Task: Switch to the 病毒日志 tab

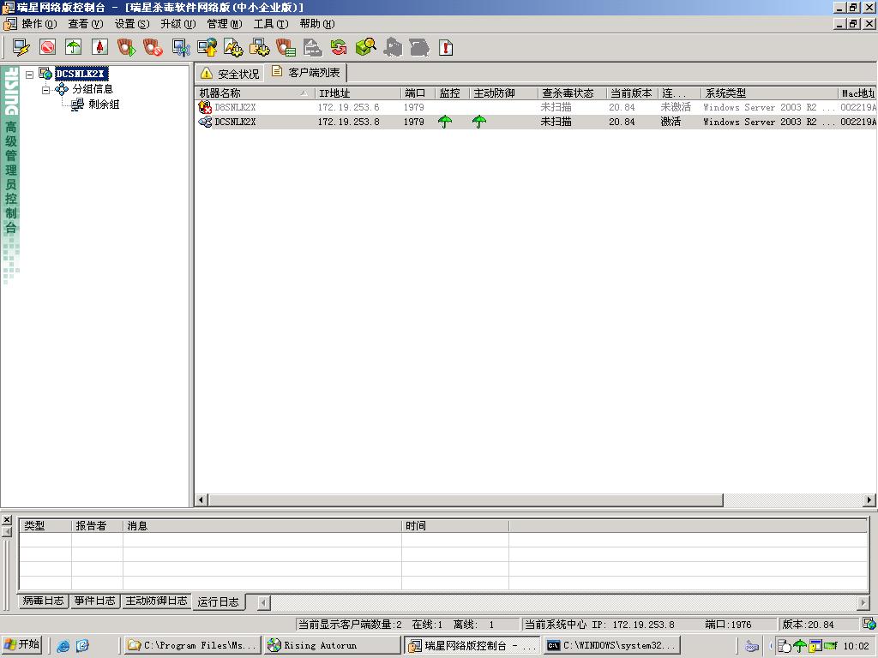Action: tap(43, 601)
